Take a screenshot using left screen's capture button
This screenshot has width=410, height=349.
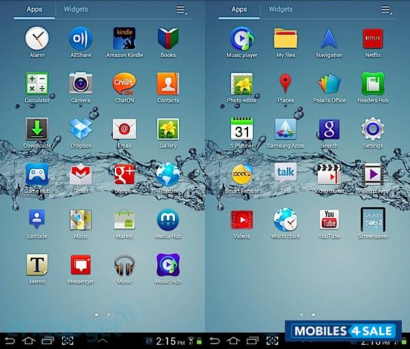coord(68,341)
